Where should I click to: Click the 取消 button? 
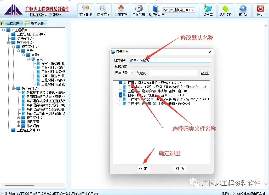pyautogui.click(x=180, y=168)
